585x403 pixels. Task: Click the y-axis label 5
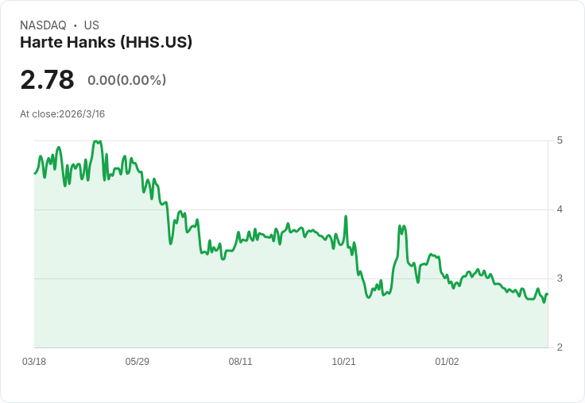560,140
